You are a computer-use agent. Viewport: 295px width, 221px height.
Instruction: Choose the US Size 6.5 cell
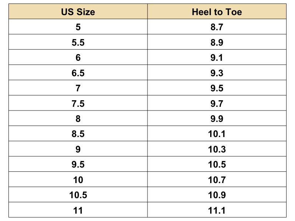[78, 73]
